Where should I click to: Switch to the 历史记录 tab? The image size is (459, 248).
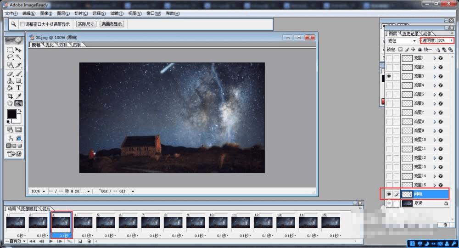410,34
